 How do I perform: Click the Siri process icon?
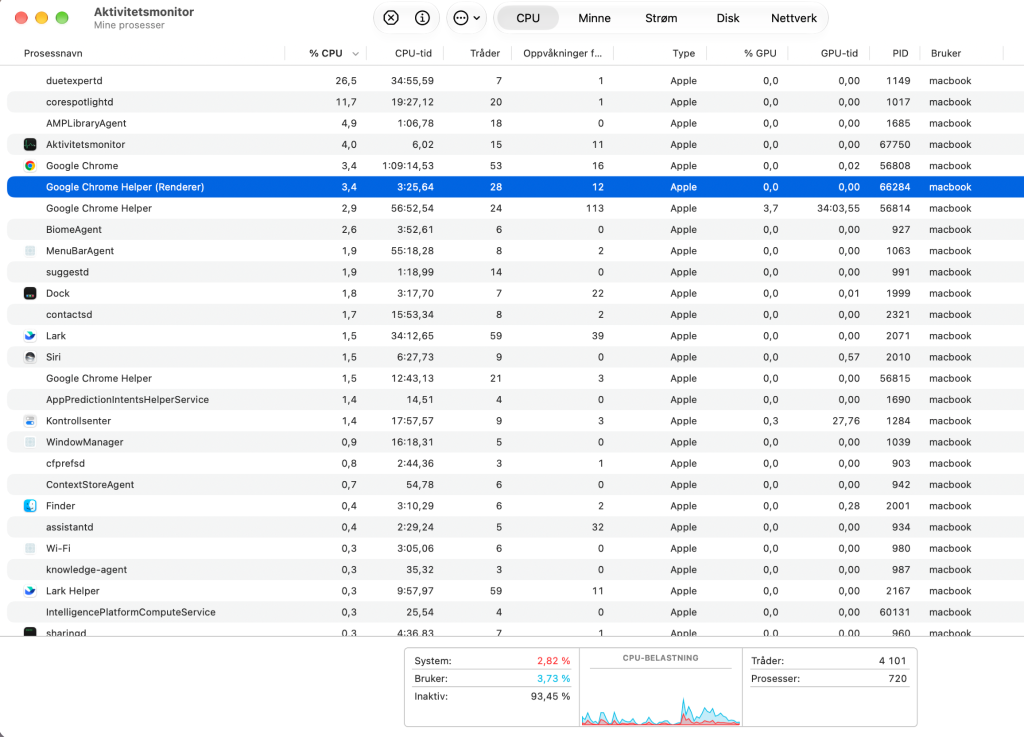point(30,357)
